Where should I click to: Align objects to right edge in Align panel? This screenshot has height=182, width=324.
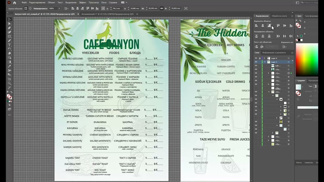coord(269,25)
